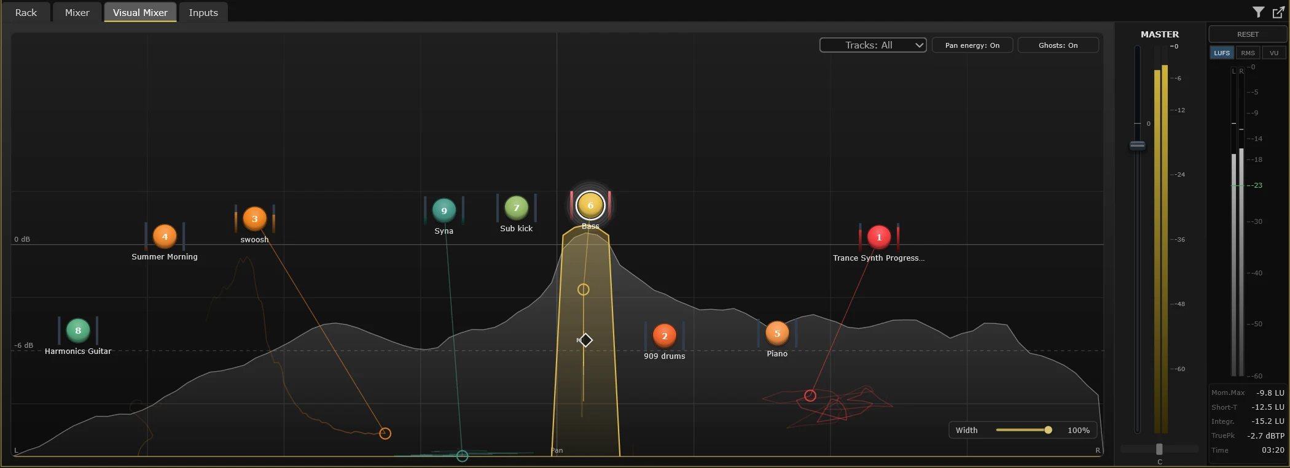Click the 909 drums track label
The width and height of the screenshot is (1290, 468).
[x=664, y=356]
